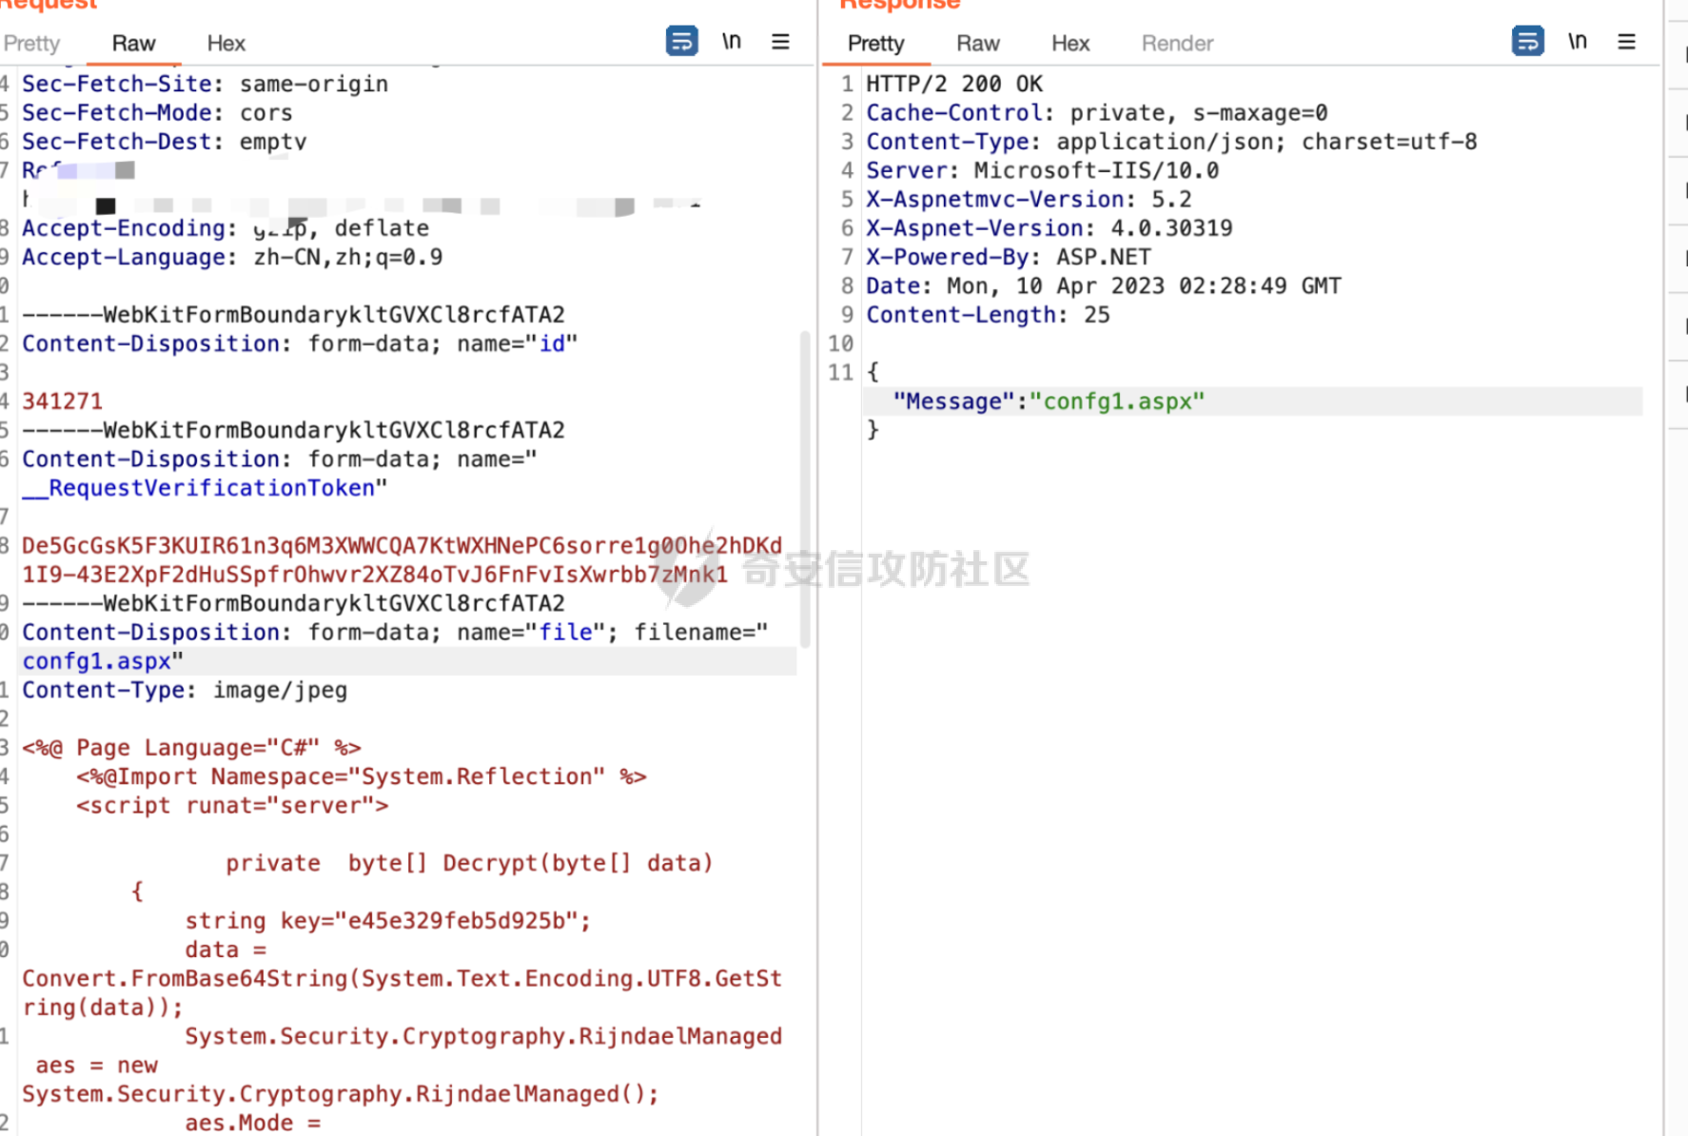Click "Sec-Fetch-Site: same-origin" request header
This screenshot has height=1136, width=1688.
[x=205, y=84]
